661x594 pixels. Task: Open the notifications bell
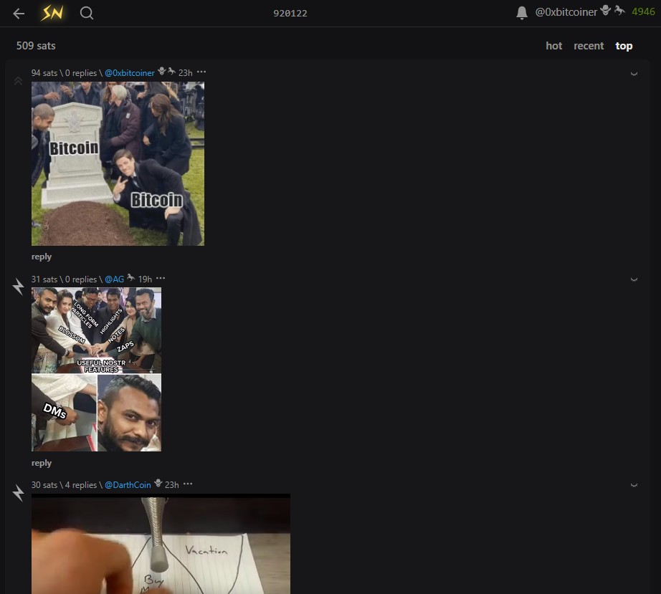[x=522, y=13]
